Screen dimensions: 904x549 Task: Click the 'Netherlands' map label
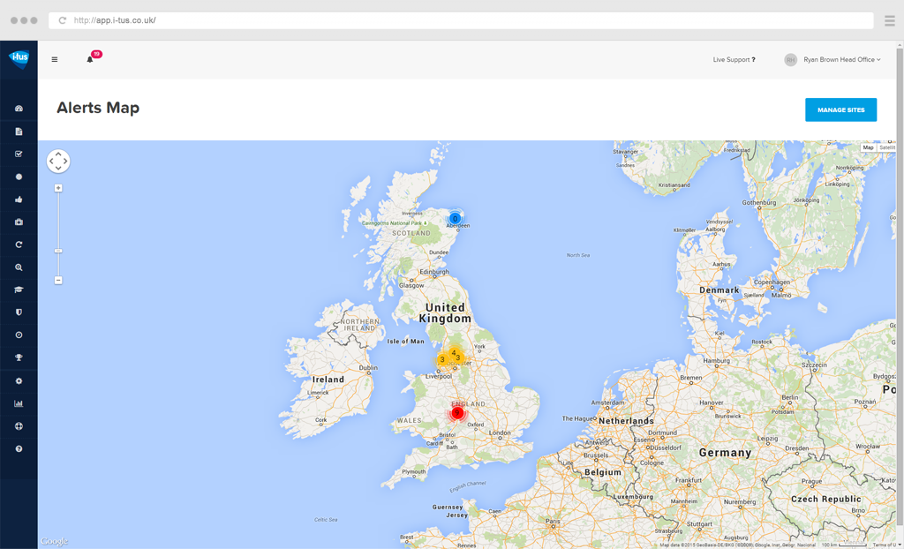coord(626,421)
